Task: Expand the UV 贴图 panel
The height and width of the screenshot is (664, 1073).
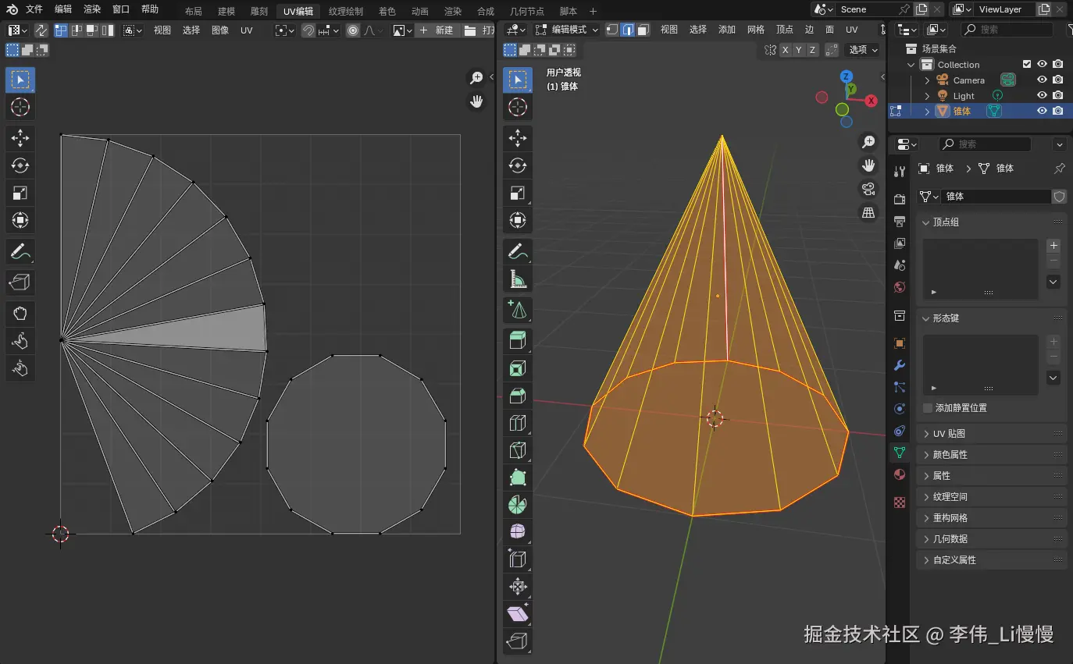Action: (950, 434)
